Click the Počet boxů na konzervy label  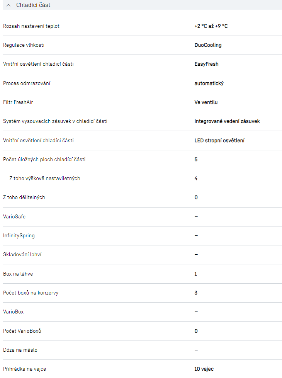point(31,293)
